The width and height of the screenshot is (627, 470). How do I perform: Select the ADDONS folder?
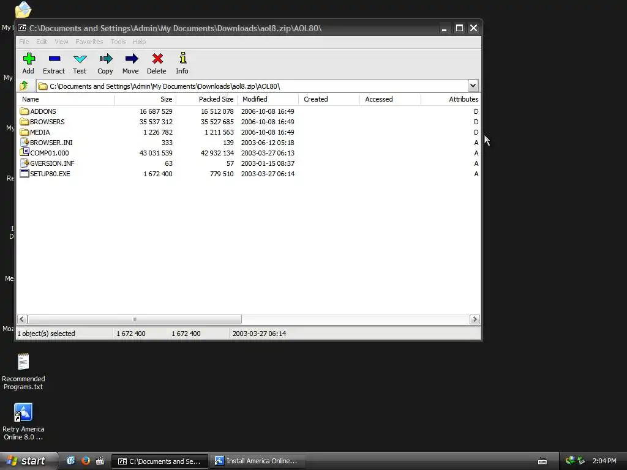[38, 111]
